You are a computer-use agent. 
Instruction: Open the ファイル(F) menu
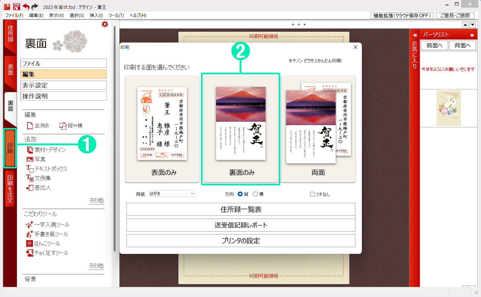coord(14,16)
